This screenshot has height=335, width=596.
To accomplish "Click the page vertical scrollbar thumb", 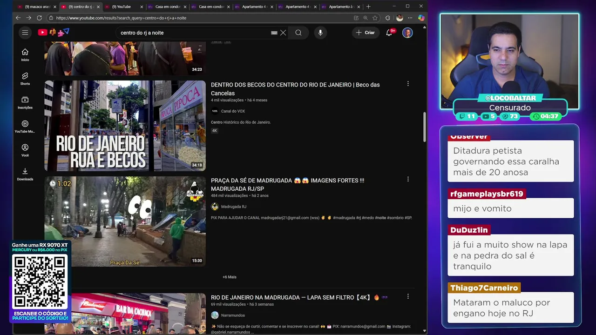I will [x=424, y=127].
